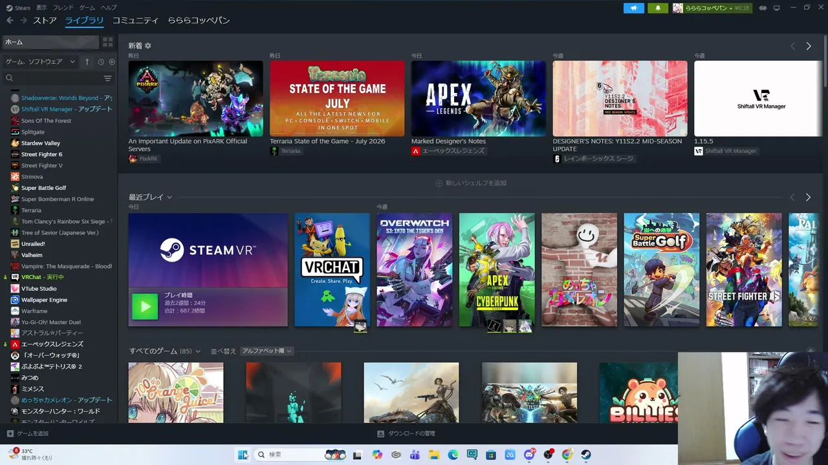Toggle the recent-activity clock filter
Image resolution: width=828 pixels, height=465 pixels.
(x=101, y=61)
